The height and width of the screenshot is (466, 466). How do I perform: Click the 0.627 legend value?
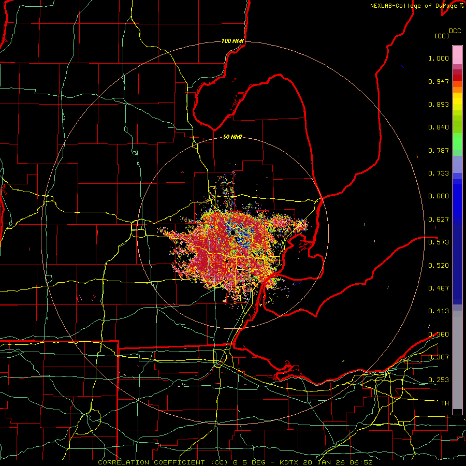[439, 220]
